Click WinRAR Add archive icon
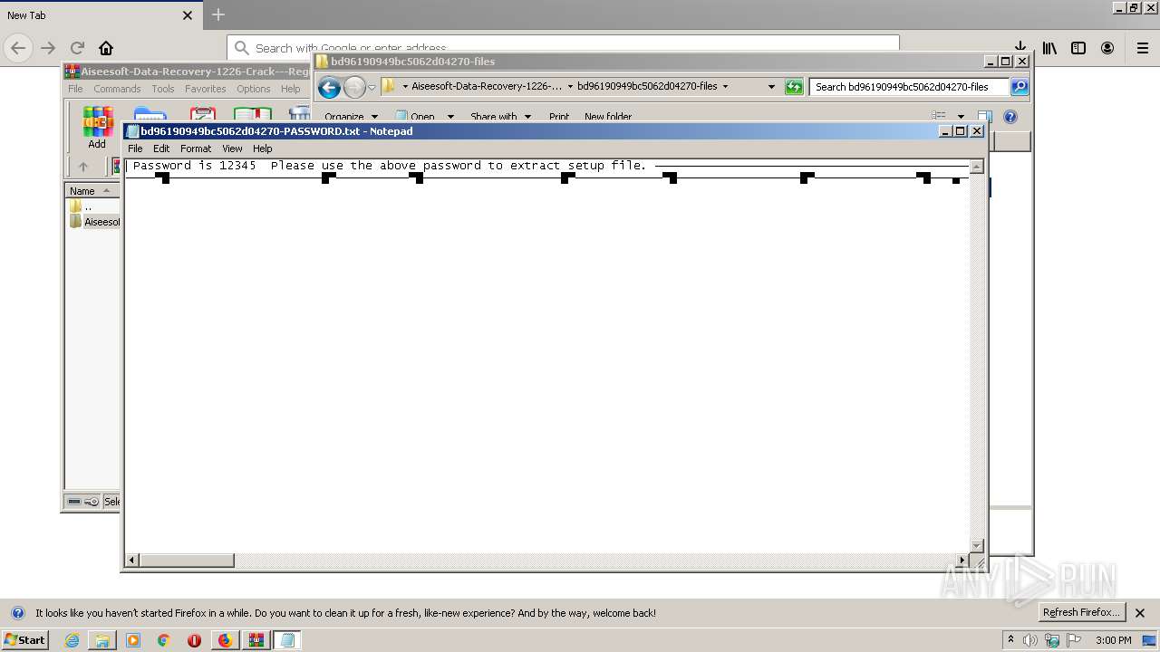 97,128
